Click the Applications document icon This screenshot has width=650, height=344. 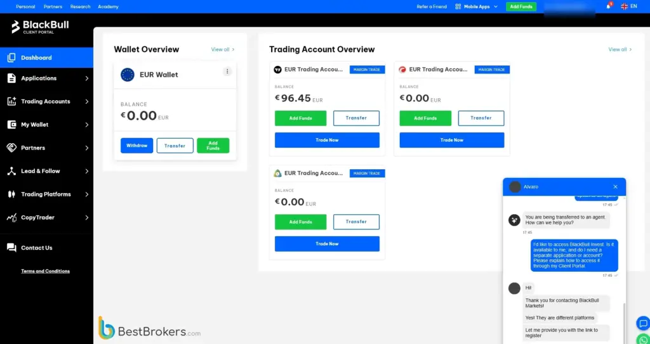[11, 78]
